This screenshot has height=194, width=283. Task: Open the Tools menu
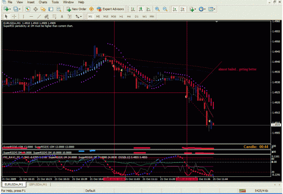pyautogui.click(x=55, y=2)
